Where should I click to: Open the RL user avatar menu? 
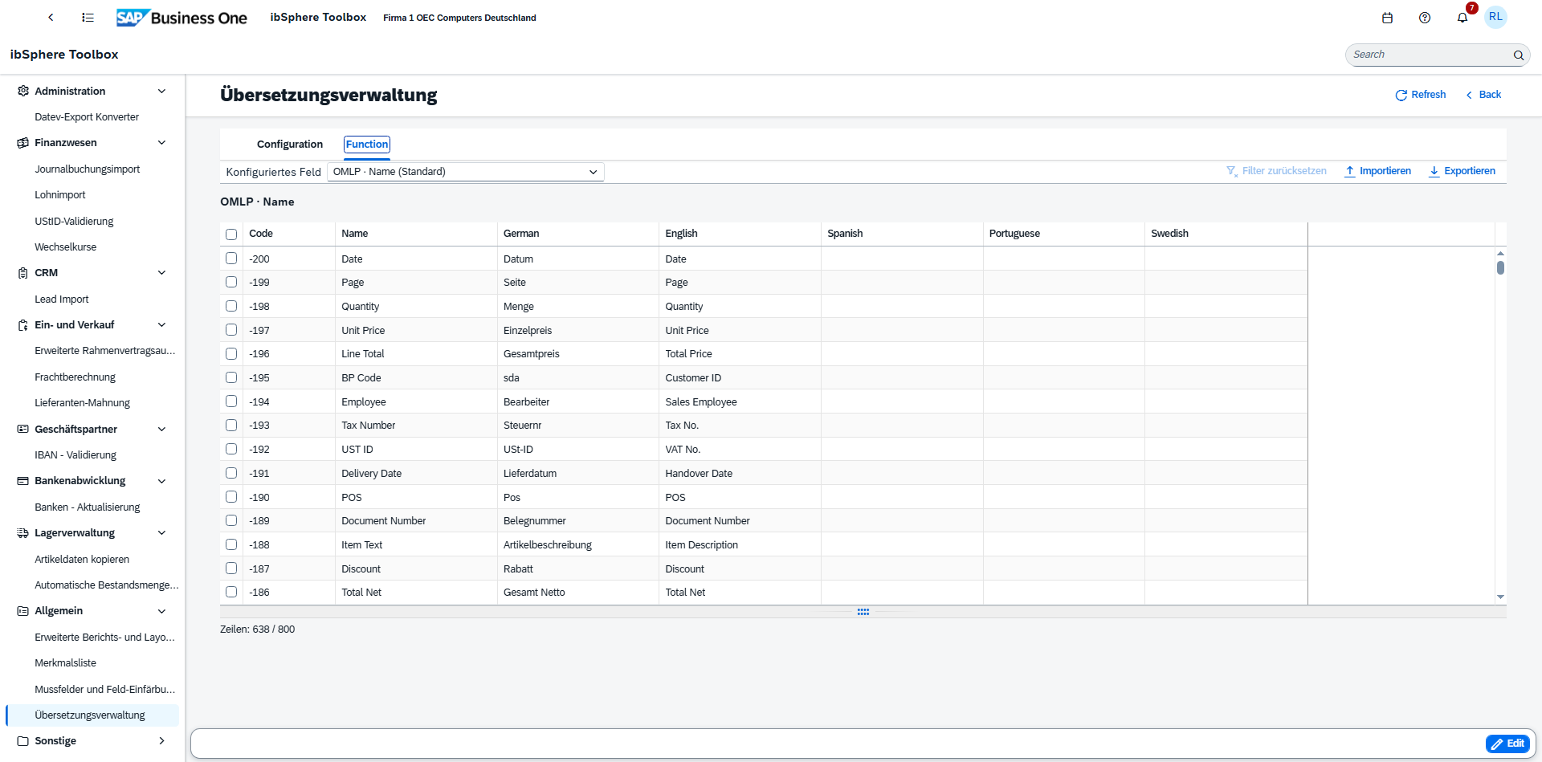[1495, 17]
